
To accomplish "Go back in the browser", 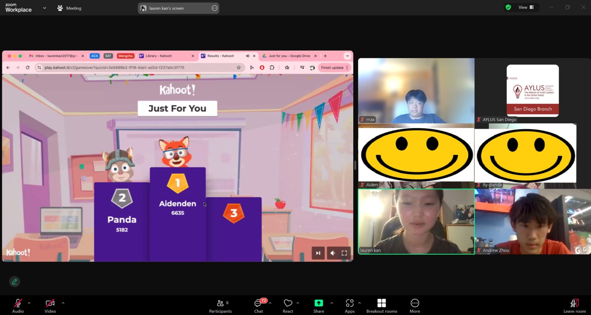I will click(8, 68).
